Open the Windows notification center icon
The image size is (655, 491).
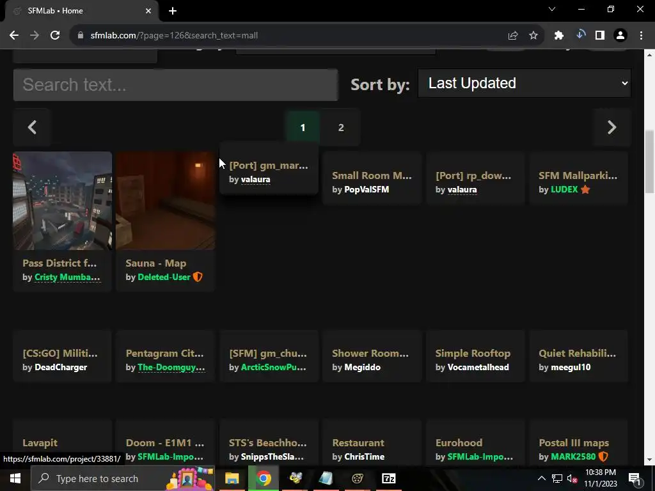634,478
